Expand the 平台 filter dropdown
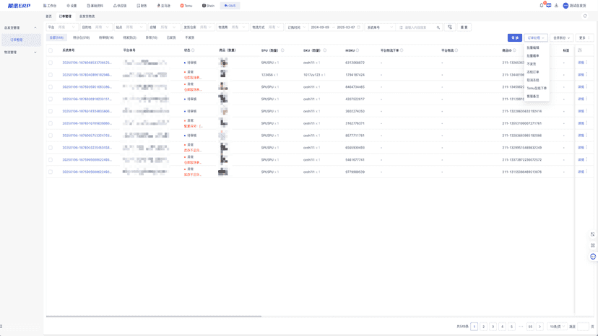Image resolution: width=598 pixels, height=336 pixels. (62, 27)
